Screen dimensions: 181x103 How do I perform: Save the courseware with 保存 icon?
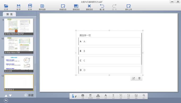coord(19,7)
